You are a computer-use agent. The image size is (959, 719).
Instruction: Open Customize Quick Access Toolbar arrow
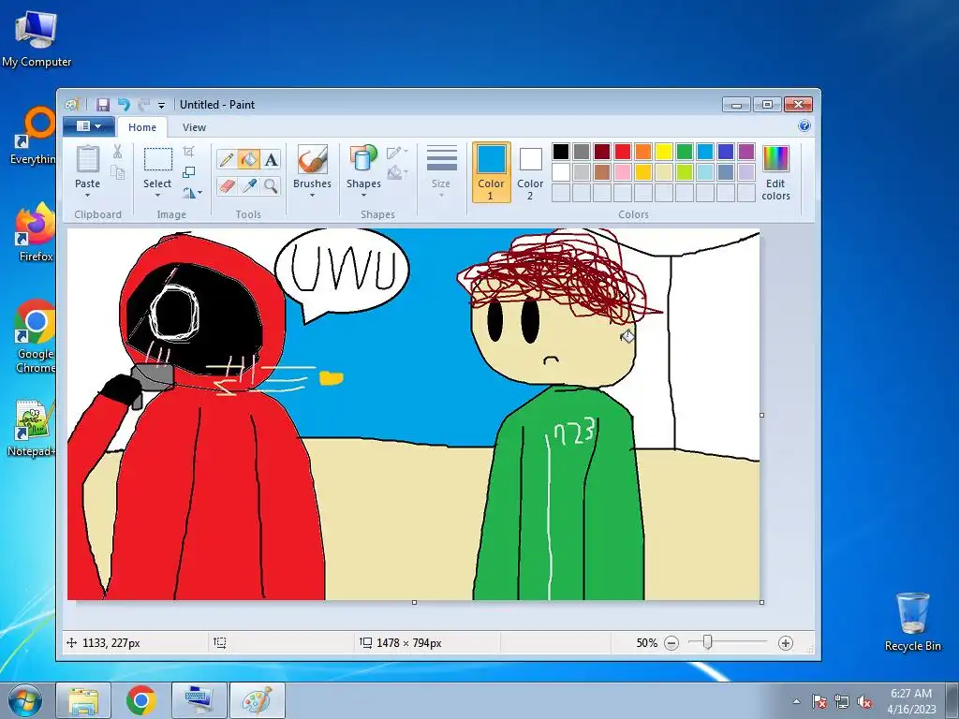click(x=161, y=105)
